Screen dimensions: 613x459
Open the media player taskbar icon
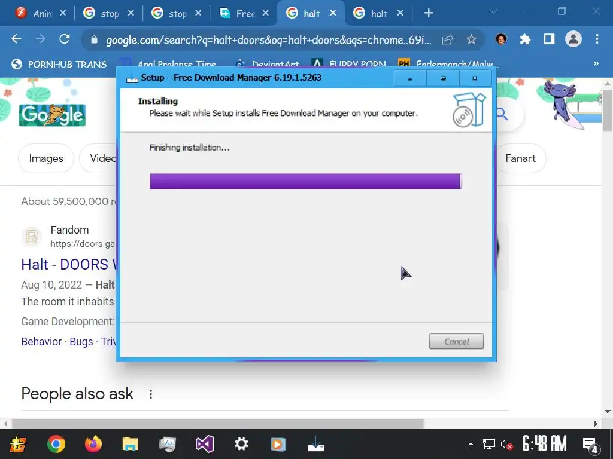[x=278, y=444]
